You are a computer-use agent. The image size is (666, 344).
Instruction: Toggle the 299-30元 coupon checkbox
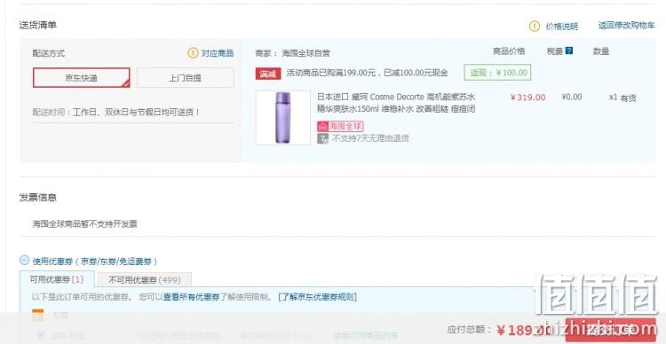pyautogui.click(x=41, y=335)
